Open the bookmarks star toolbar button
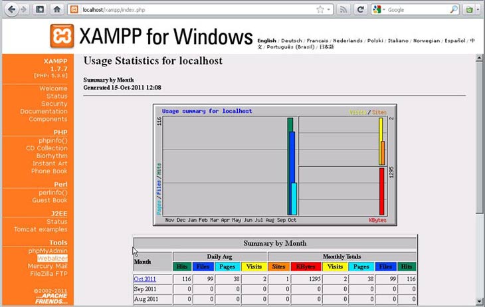The image size is (485, 307). (40, 9)
